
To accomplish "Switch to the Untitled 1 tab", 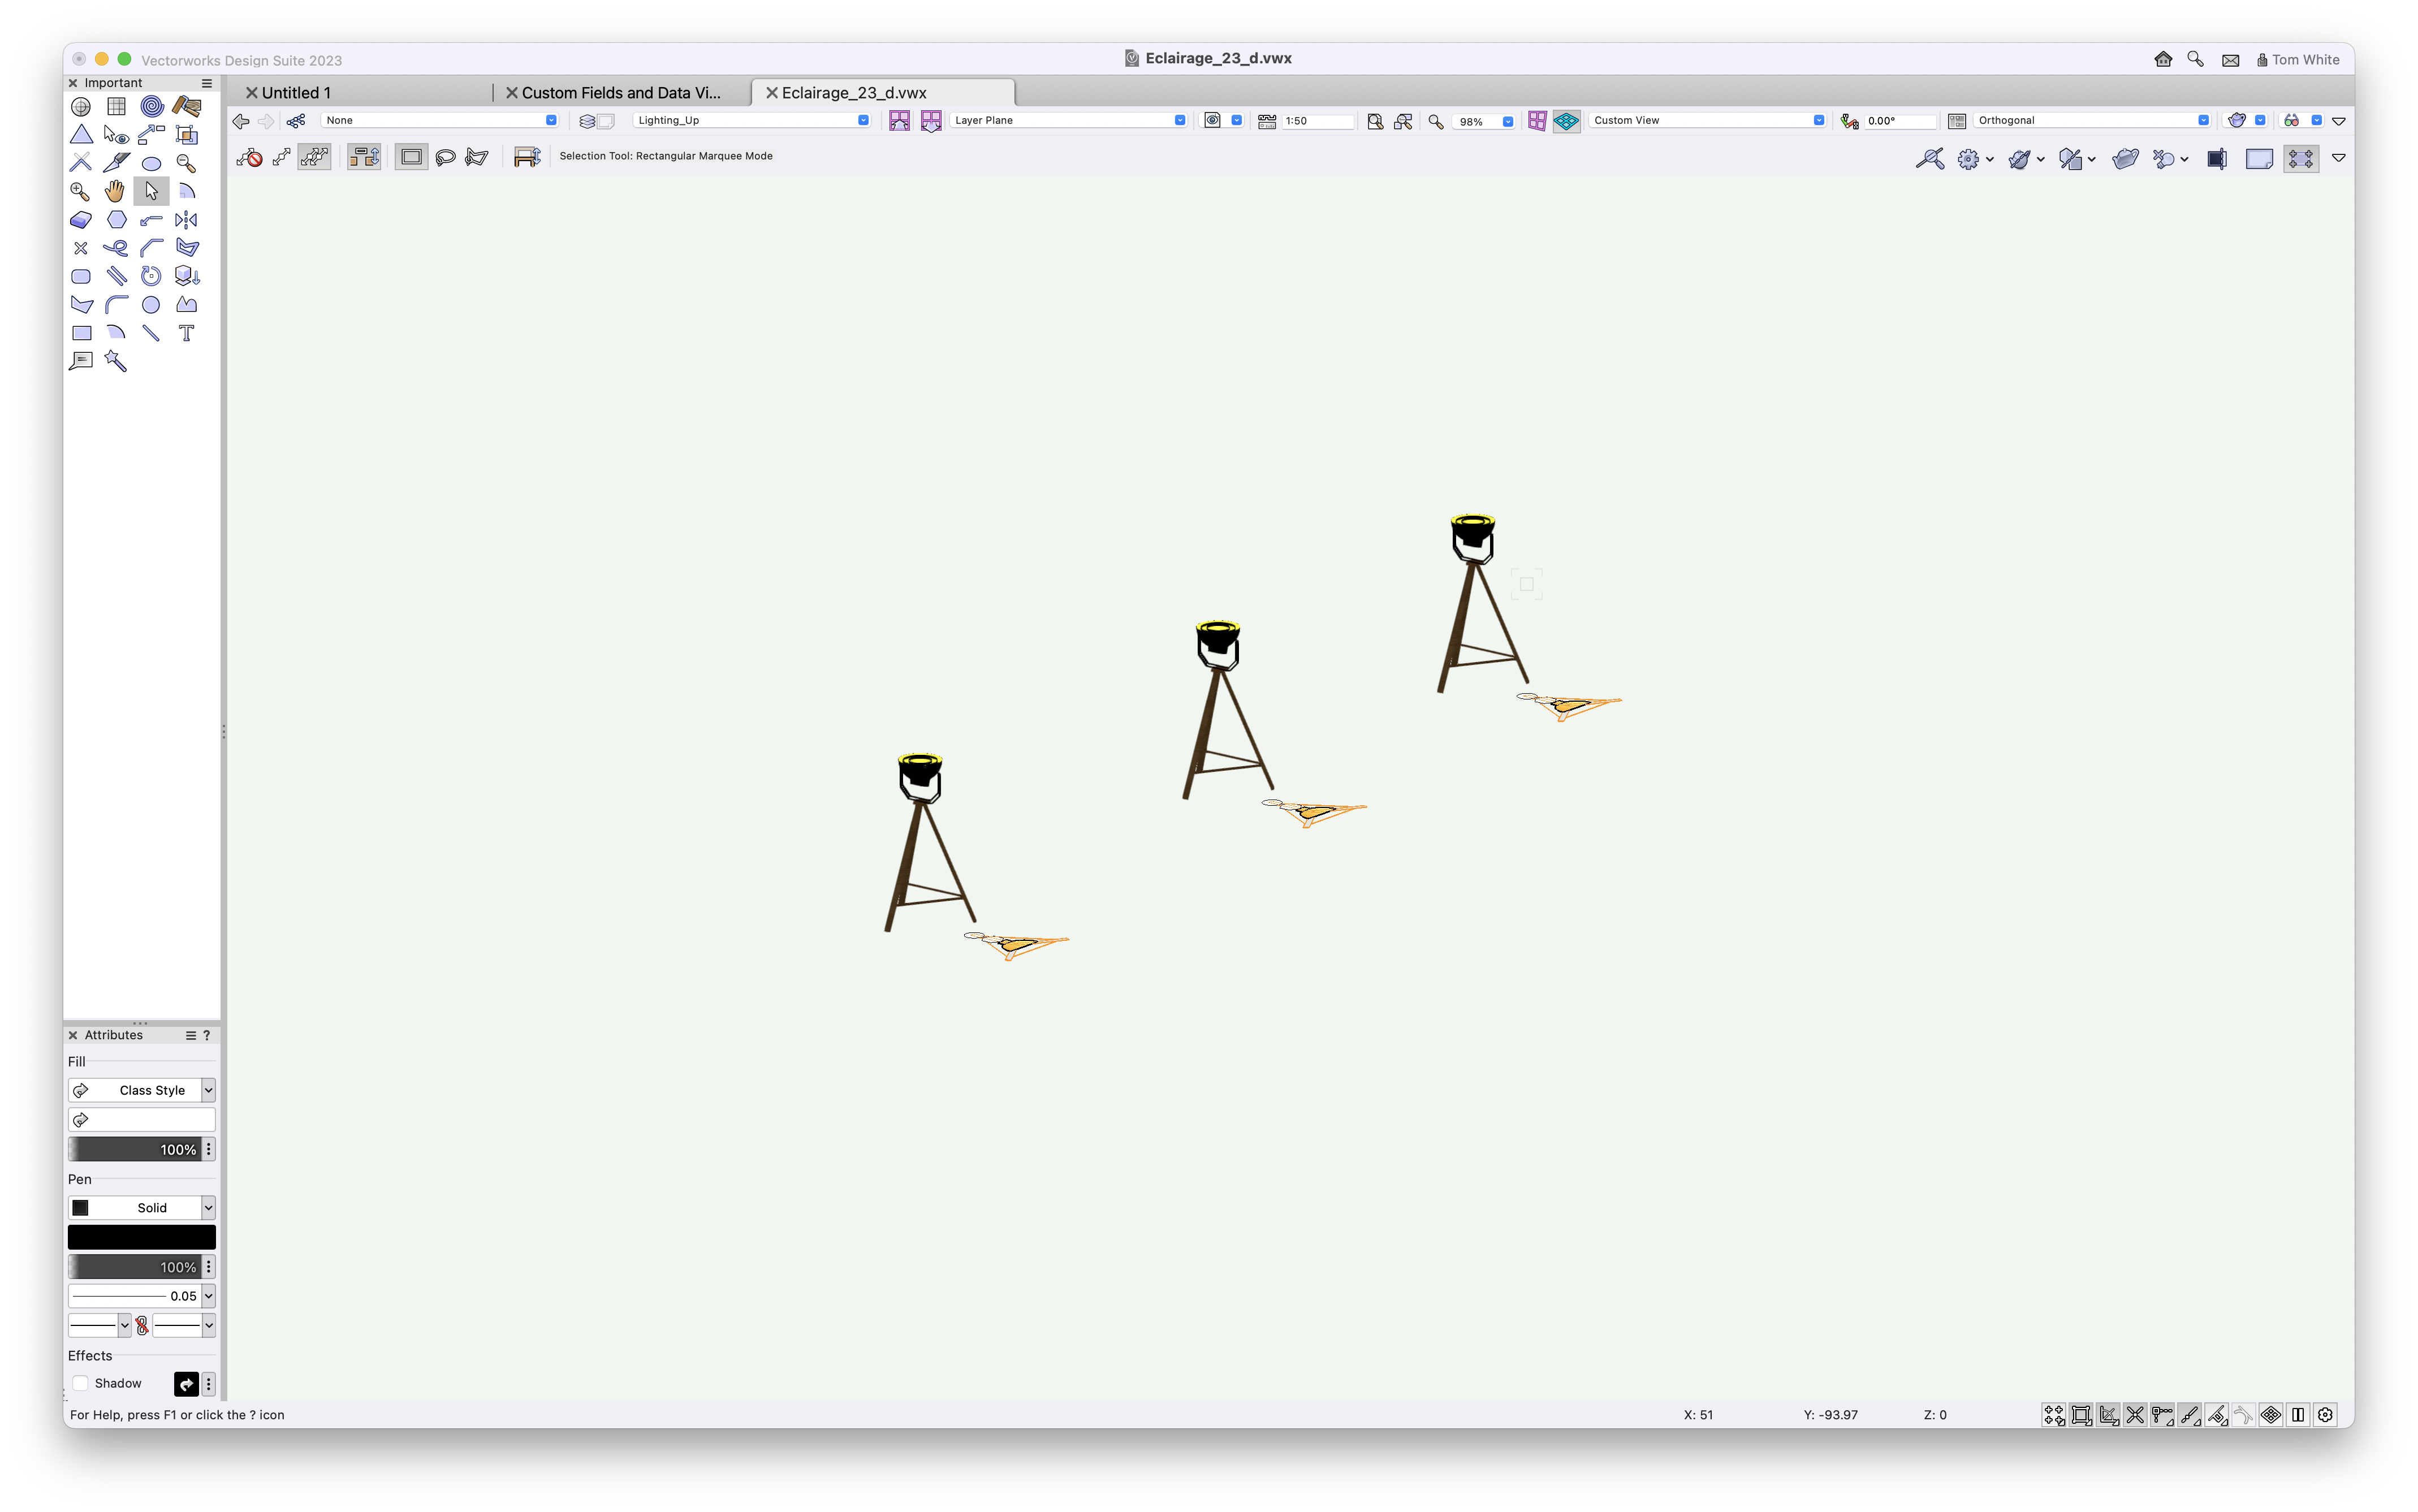I will tap(296, 93).
